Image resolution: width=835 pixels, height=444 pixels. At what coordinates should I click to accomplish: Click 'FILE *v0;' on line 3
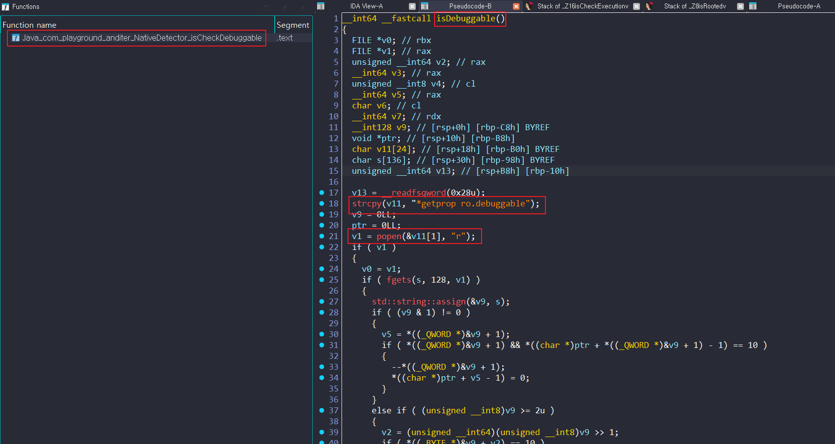[x=374, y=40]
